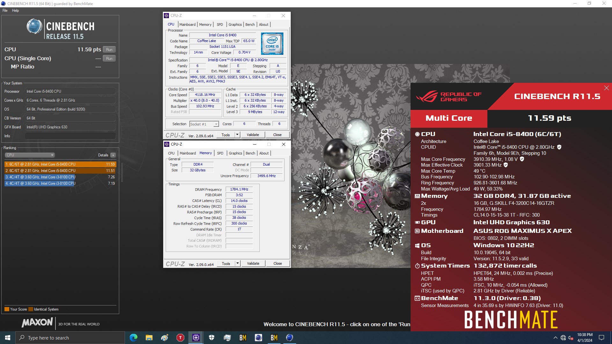Click the CPU-Z title icon in the upper window
Viewport: 612px width, 344px height.
pyautogui.click(x=166, y=16)
